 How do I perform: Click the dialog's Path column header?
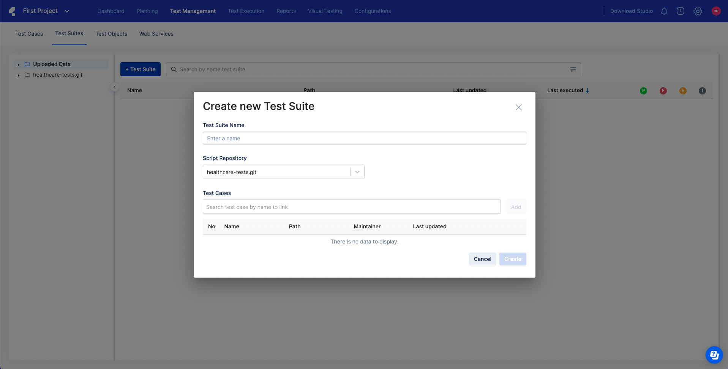click(x=295, y=226)
